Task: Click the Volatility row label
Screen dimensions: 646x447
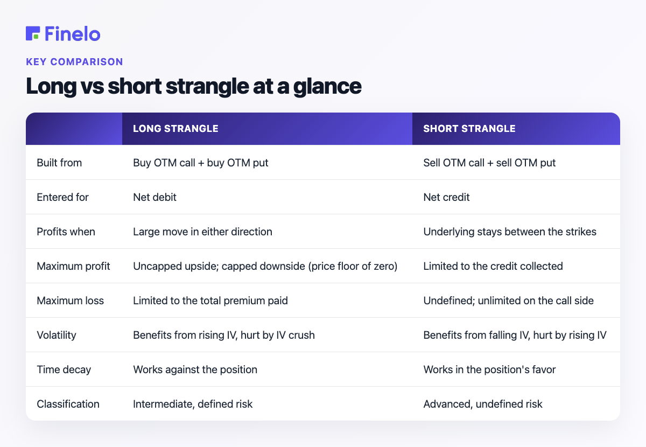Action: tap(57, 335)
